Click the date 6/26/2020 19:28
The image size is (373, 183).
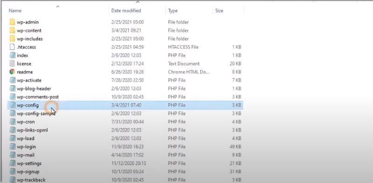pyautogui.click(x=127, y=72)
